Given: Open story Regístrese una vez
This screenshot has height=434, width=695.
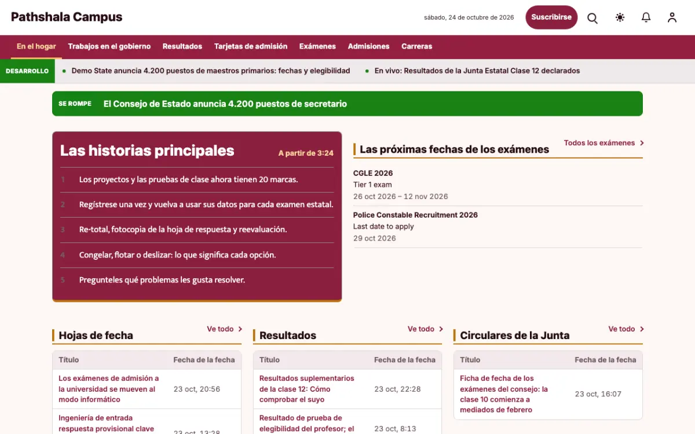Looking at the screenshot, I should click(x=206, y=205).
